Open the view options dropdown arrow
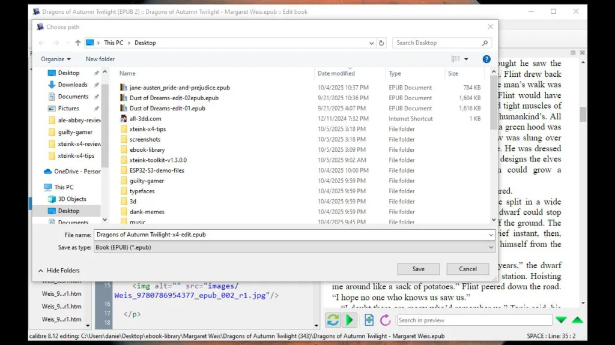 coord(466,59)
